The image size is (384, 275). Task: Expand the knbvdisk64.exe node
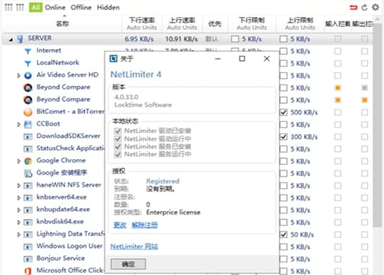pos(18,222)
